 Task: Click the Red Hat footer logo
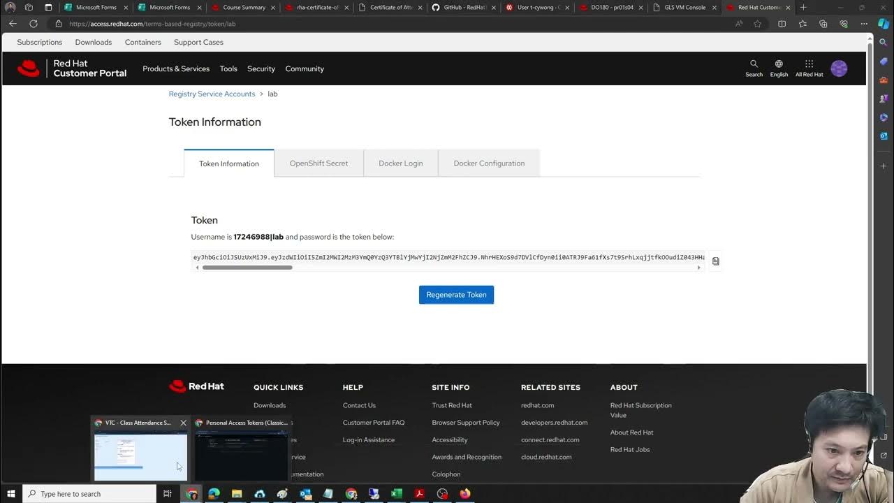coord(196,386)
